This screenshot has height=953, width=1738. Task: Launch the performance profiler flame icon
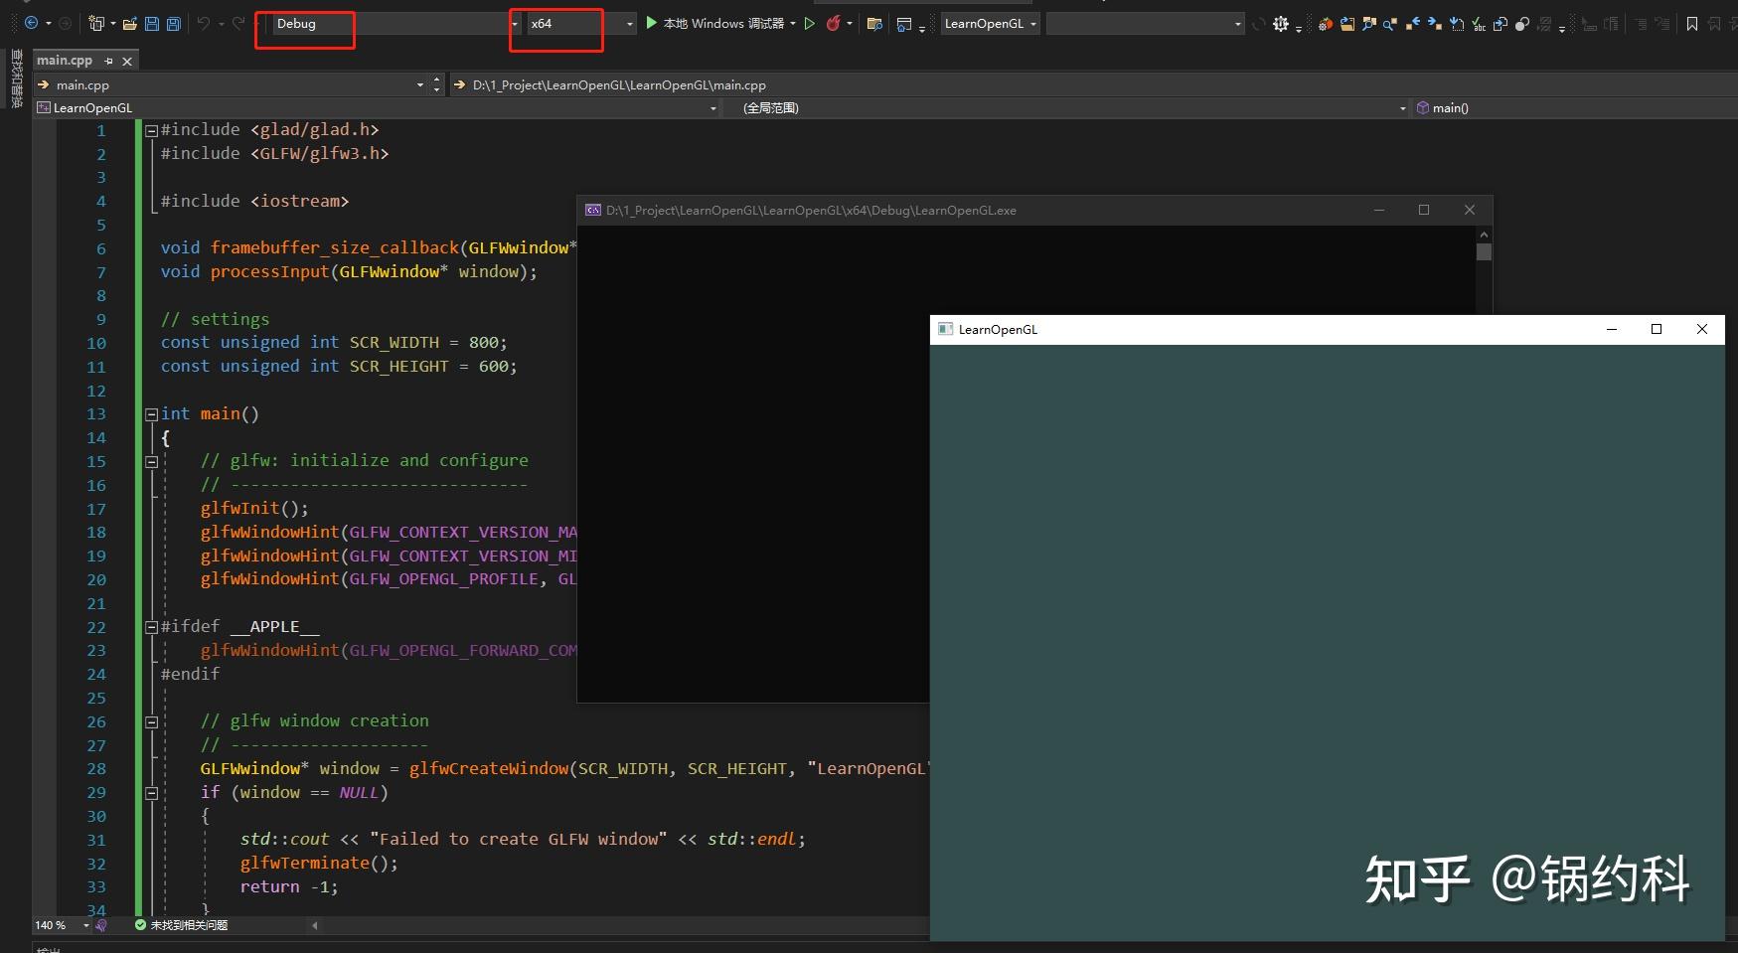tap(834, 23)
